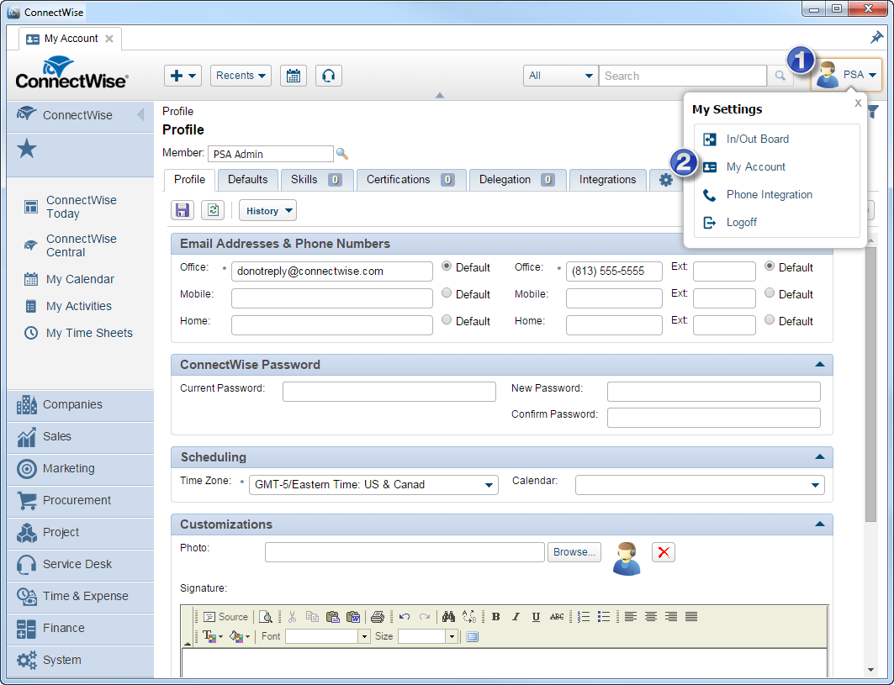Click Paste from Word icon
The width and height of the screenshot is (894, 685).
click(x=353, y=617)
